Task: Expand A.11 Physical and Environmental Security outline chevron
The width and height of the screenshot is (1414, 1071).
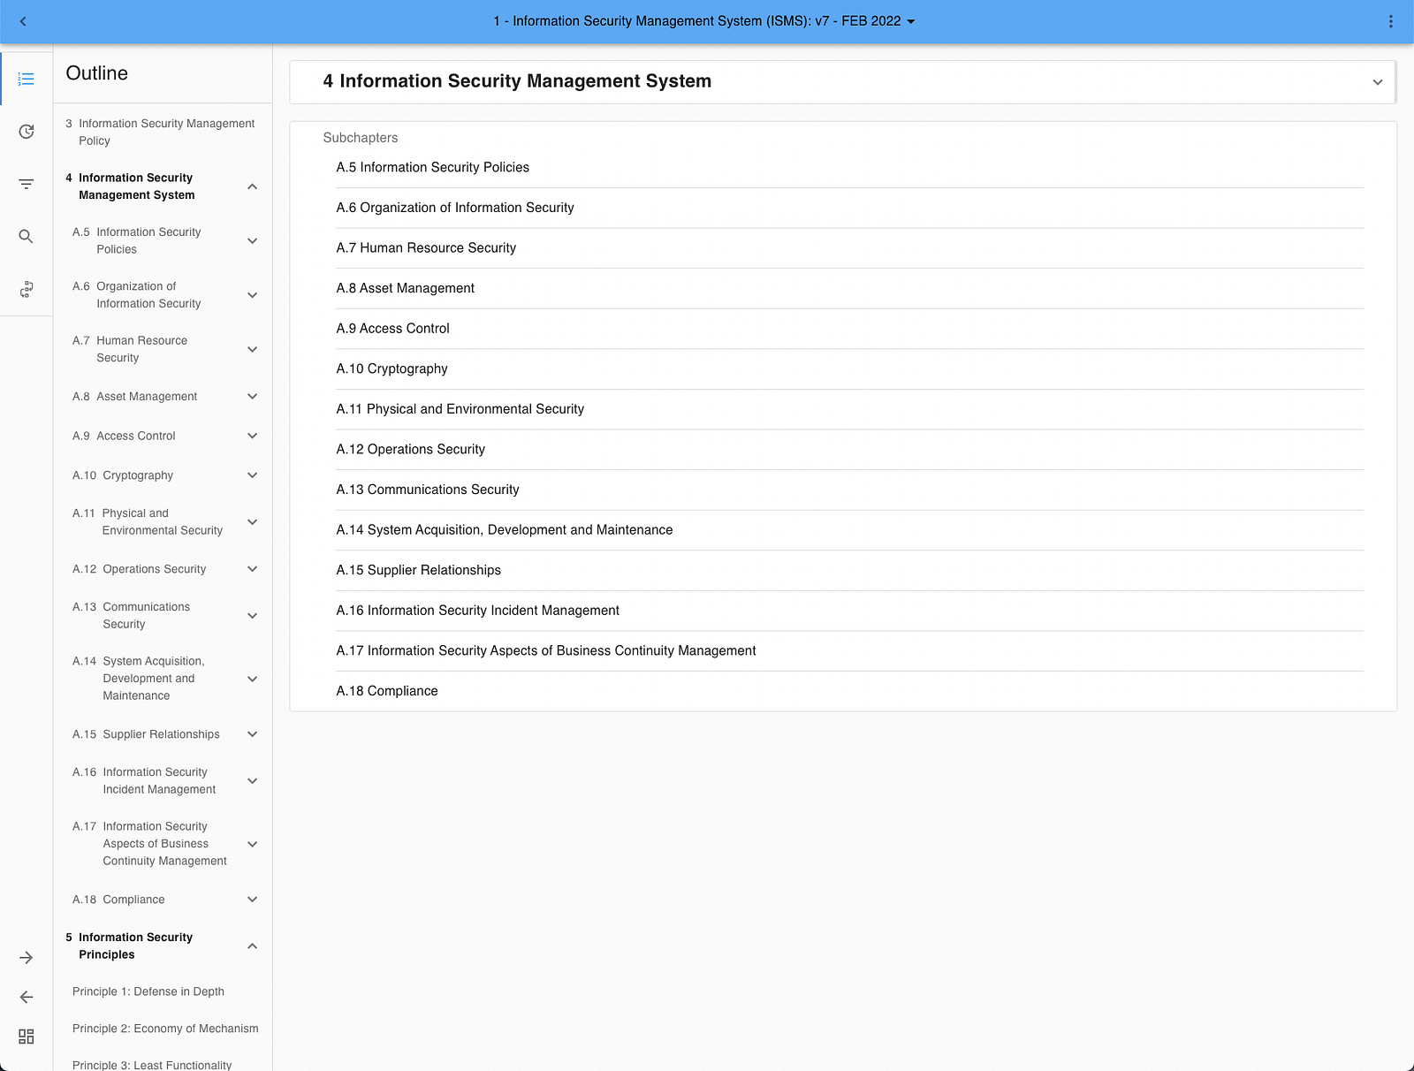Action: pos(252,522)
